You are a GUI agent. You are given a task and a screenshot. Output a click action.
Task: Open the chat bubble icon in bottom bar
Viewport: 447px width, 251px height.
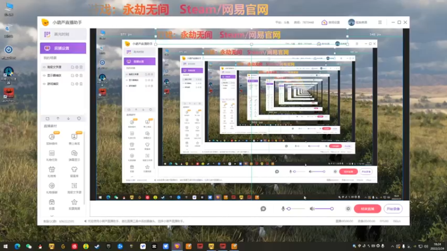263,209
